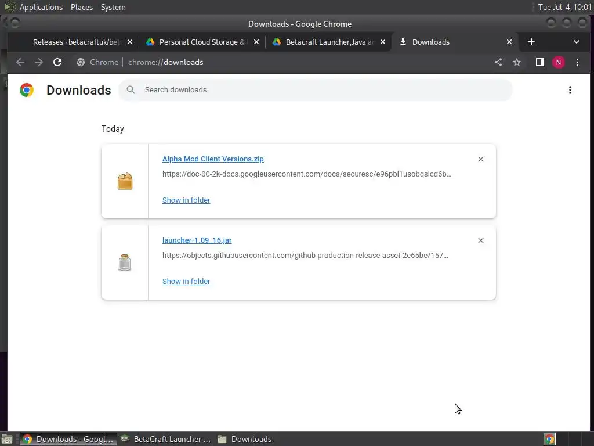Share this page via share icon

pyautogui.click(x=498, y=62)
